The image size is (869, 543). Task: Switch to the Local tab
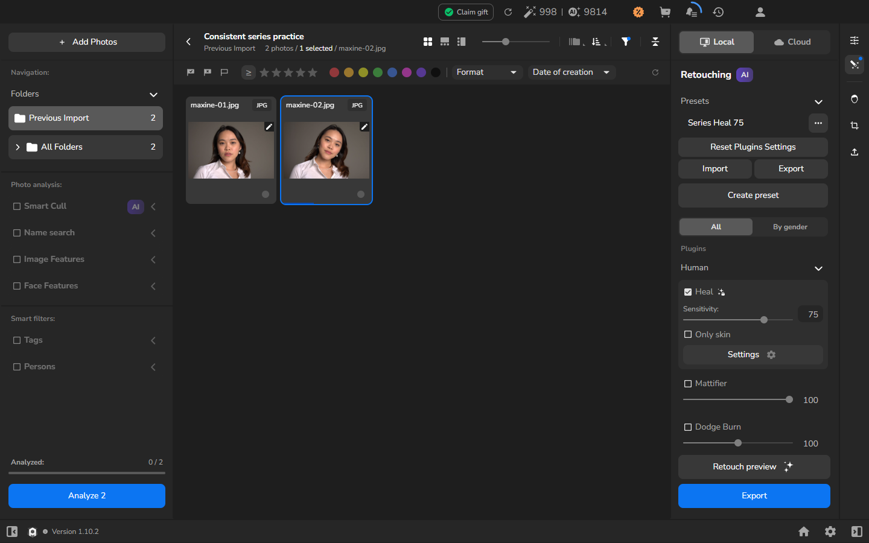717,42
